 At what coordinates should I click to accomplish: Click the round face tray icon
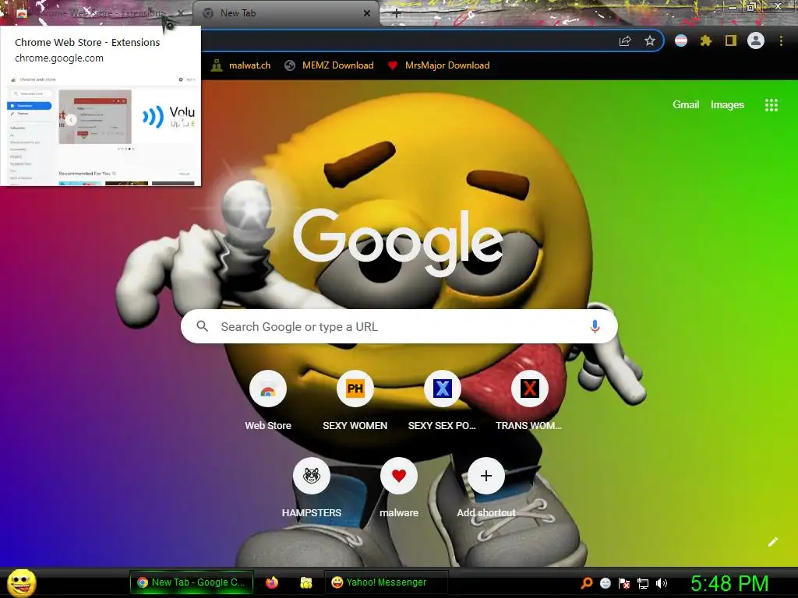pos(605,582)
